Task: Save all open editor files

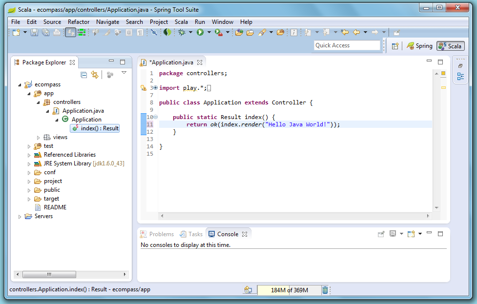Action: (x=45, y=32)
